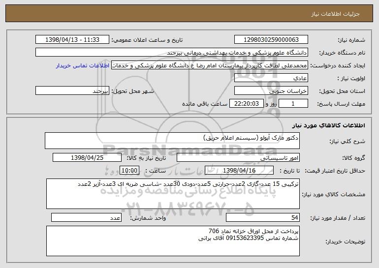
Task: Click the label تعداد / مقدار مورد نیاز
Action: 338,218
